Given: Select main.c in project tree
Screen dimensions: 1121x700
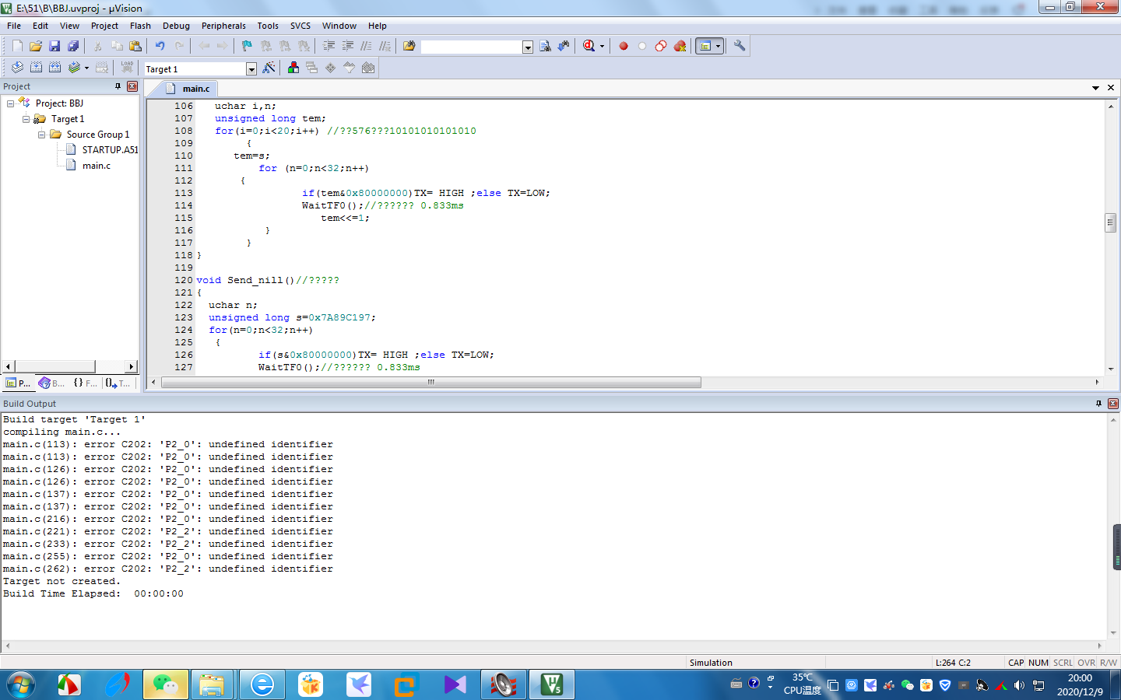Looking at the screenshot, I should [x=97, y=166].
